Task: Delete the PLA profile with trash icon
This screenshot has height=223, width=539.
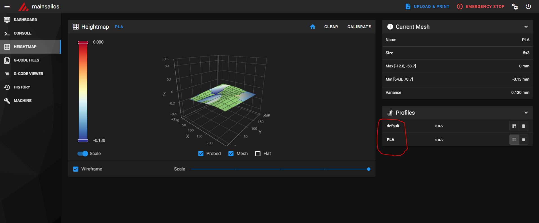Action: (524, 140)
